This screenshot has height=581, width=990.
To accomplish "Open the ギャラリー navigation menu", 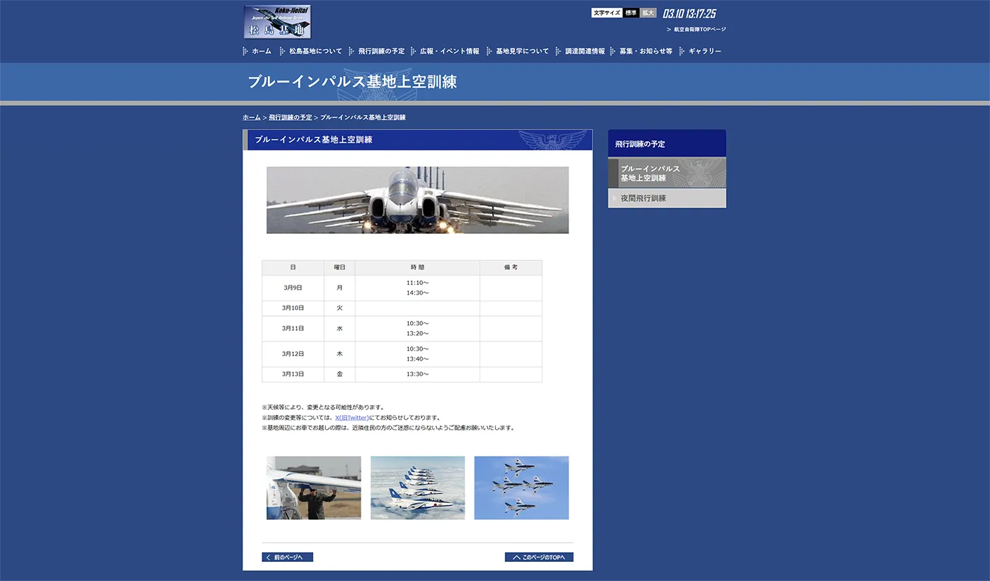I will (704, 50).
